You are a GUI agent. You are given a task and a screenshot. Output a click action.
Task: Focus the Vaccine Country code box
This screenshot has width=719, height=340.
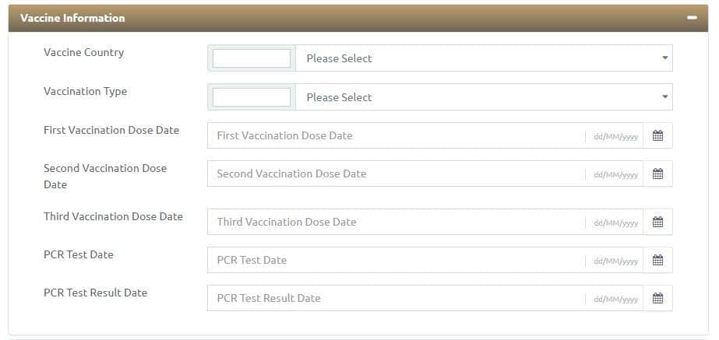(x=252, y=58)
